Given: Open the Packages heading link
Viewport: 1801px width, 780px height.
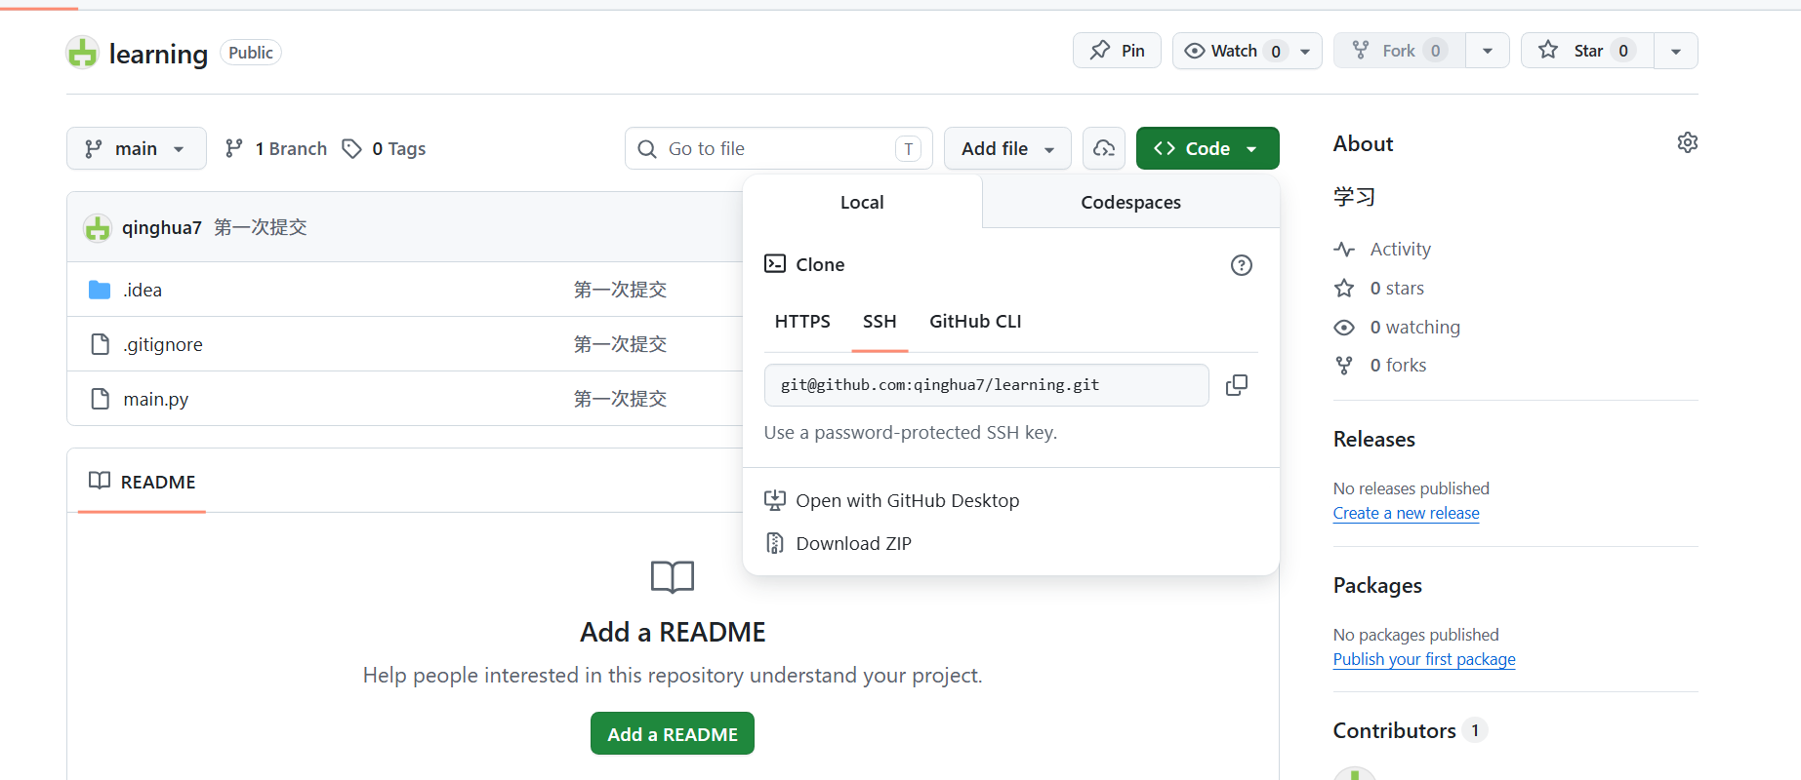Looking at the screenshot, I should (x=1377, y=586).
